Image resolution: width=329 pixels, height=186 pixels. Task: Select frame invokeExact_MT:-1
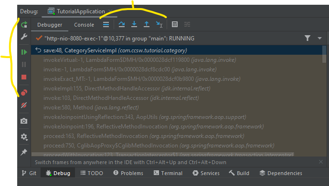[x=177, y=79]
